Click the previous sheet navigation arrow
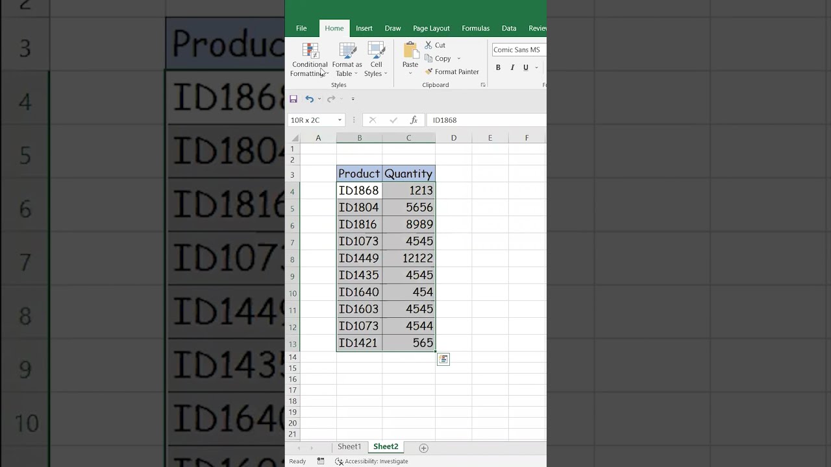The height and width of the screenshot is (467, 831). pyautogui.click(x=299, y=448)
